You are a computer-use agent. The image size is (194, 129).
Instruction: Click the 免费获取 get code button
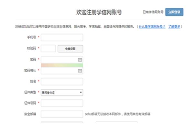[x=70, y=49]
